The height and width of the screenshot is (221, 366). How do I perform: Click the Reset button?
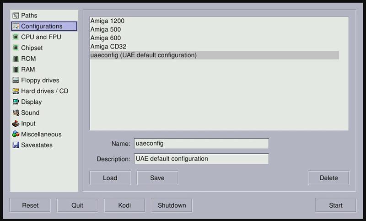point(30,205)
